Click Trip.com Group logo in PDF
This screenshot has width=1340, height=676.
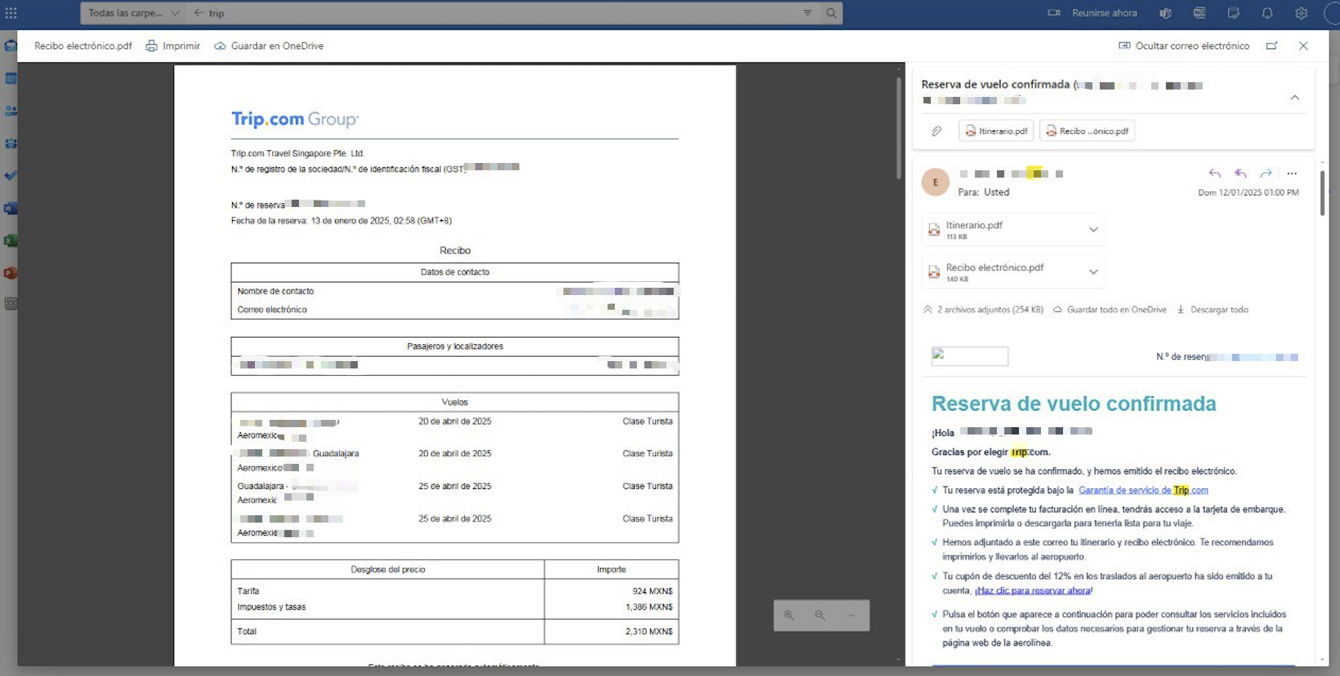click(295, 119)
